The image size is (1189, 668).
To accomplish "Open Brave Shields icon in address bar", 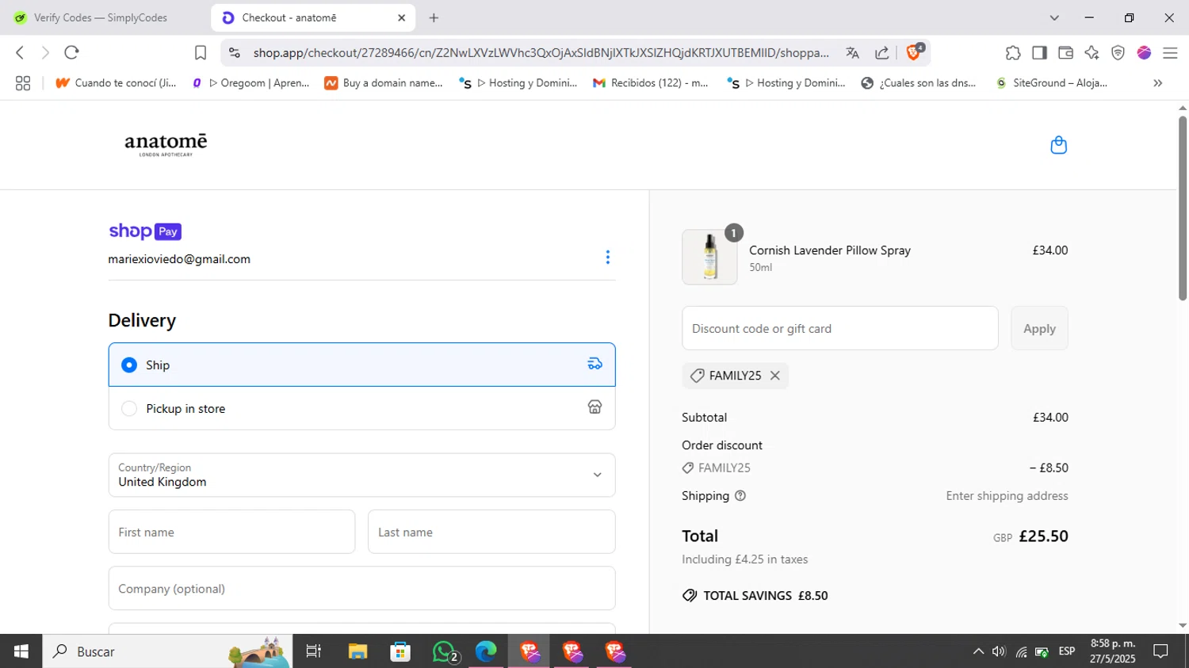I will tap(914, 52).
